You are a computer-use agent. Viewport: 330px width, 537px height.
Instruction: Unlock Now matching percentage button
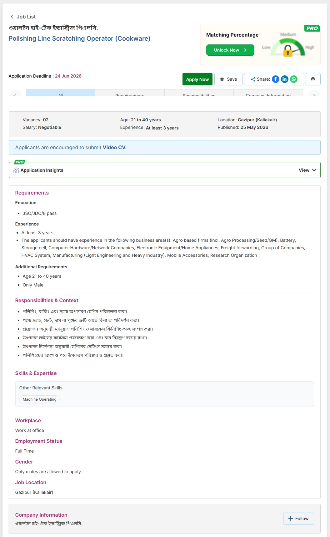coord(230,50)
